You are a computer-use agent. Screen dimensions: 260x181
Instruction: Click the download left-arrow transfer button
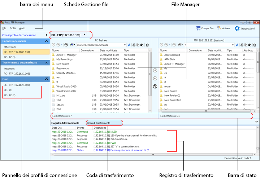pos(155,78)
